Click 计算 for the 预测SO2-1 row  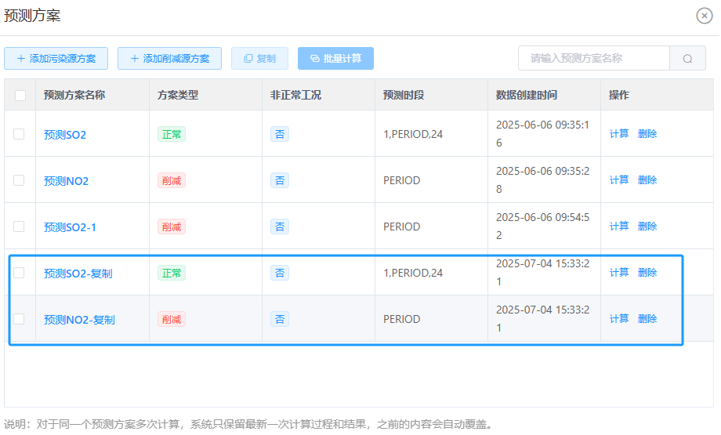[x=619, y=227]
